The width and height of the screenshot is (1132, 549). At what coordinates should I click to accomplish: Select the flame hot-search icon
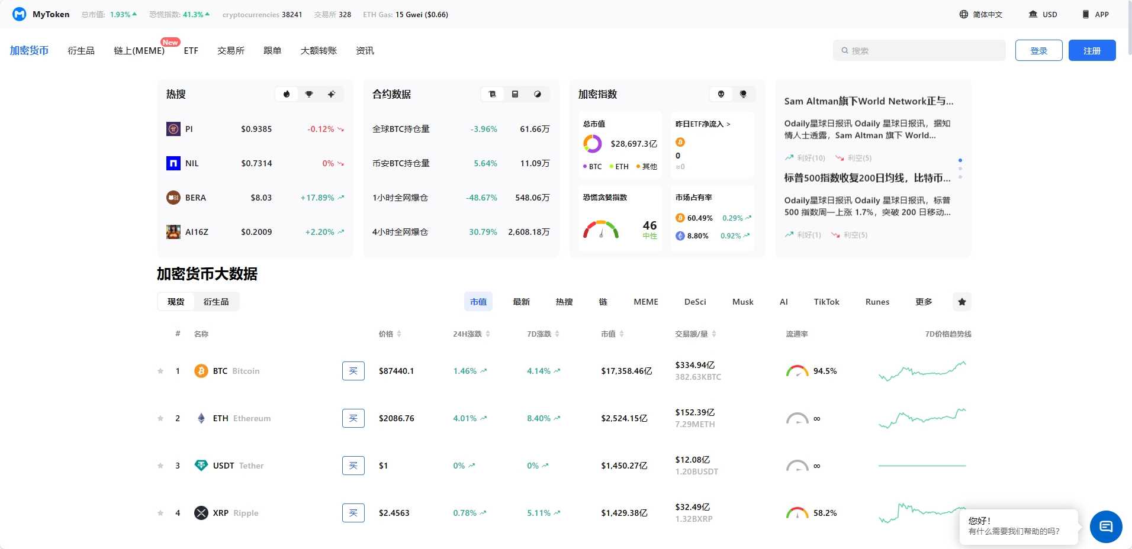(x=286, y=94)
